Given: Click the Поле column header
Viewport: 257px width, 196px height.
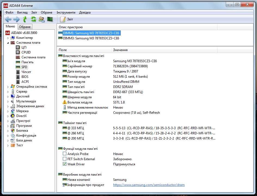Looking at the screenshot, I should click(84, 50).
